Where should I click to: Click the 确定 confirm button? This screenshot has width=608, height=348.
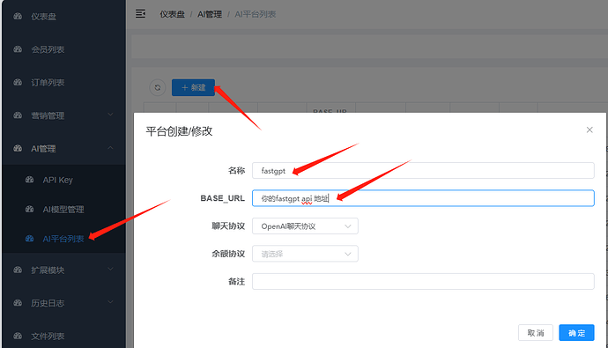coord(576,333)
